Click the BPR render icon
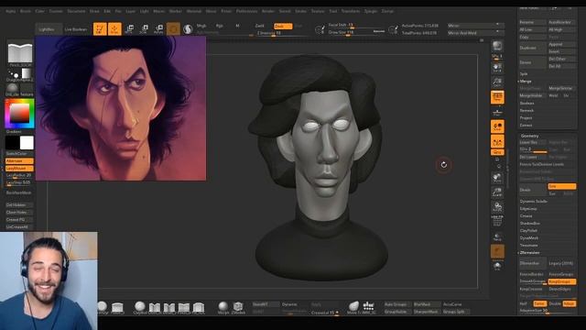Screen dimensions: 586x330 click(x=497, y=46)
